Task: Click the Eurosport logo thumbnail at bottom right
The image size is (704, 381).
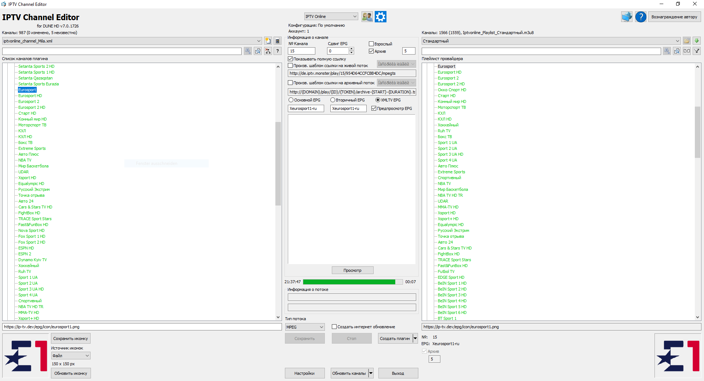Action: tap(678, 356)
